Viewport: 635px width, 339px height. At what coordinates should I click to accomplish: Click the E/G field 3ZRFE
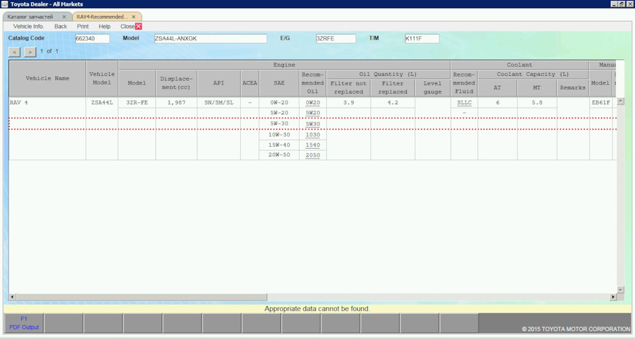coord(336,38)
